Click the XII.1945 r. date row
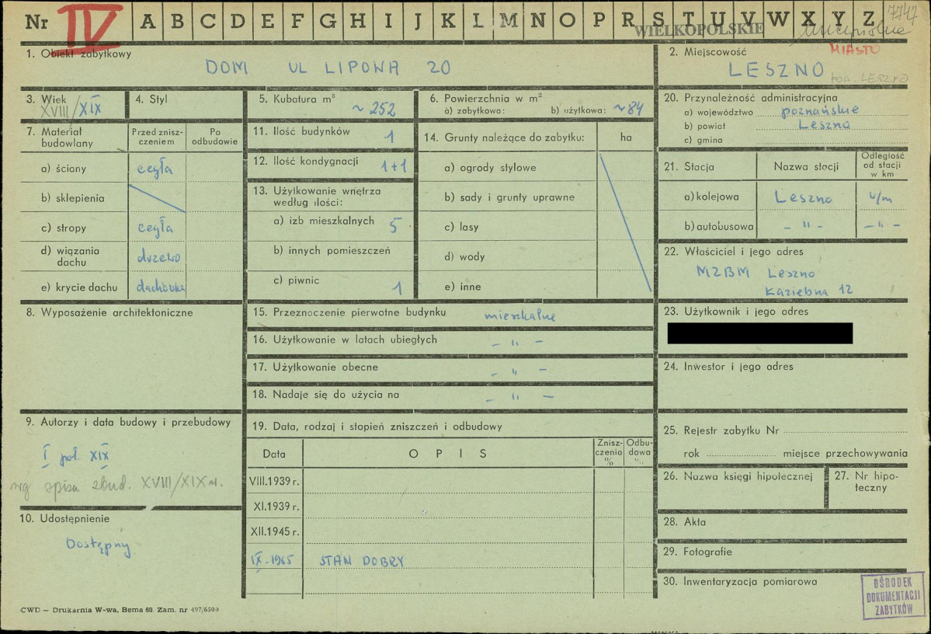The image size is (931, 634). 274,532
